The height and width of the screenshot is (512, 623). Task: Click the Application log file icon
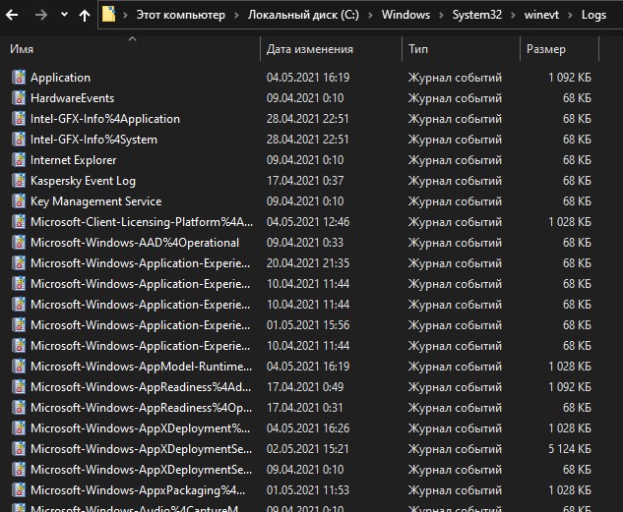tap(18, 77)
